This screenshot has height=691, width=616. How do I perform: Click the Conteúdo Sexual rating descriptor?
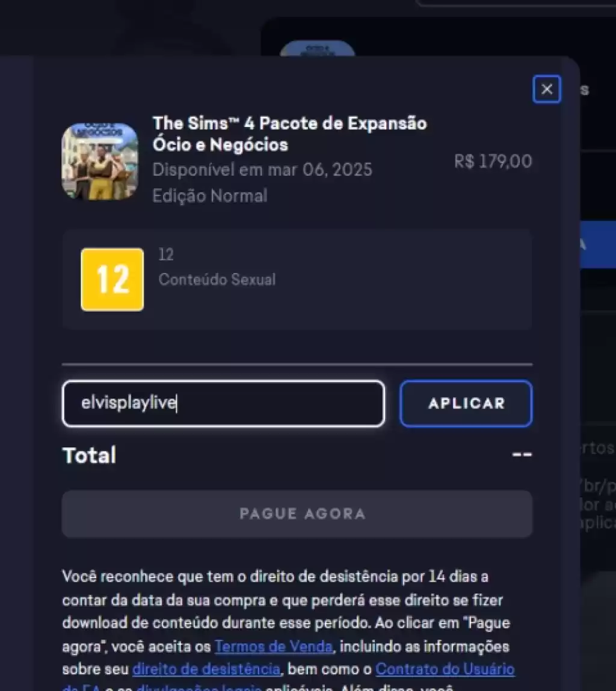(217, 280)
